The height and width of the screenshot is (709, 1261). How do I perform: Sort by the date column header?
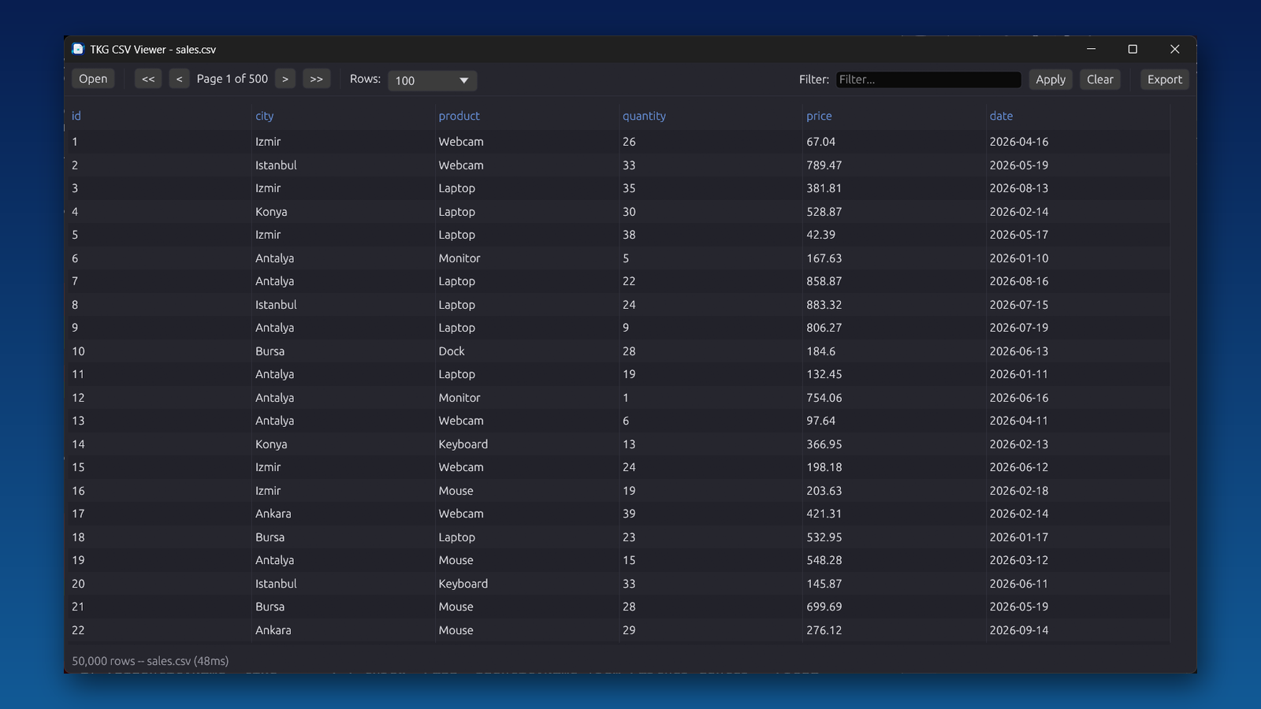pyautogui.click(x=1001, y=116)
